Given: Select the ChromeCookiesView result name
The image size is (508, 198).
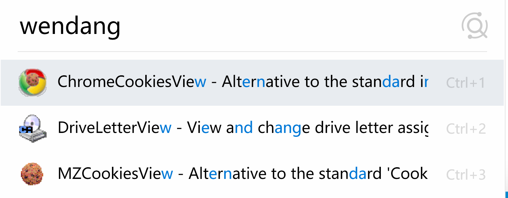Looking at the screenshot, I should pyautogui.click(x=132, y=82).
